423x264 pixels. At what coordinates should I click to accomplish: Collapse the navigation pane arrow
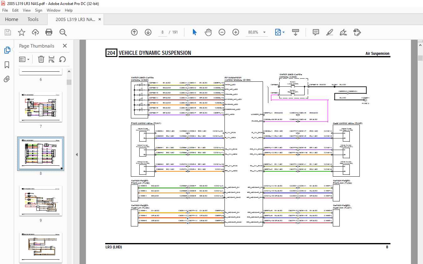[x=77, y=154]
